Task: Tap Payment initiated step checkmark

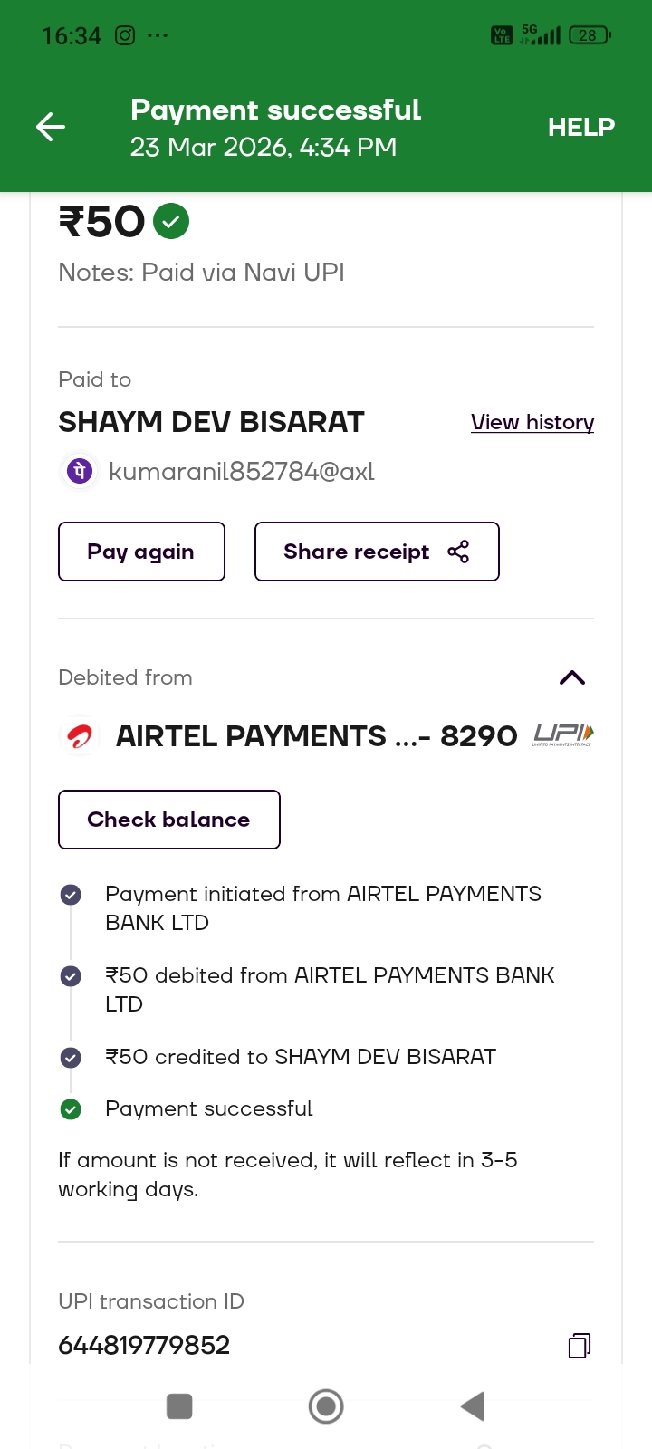Action: [x=71, y=895]
